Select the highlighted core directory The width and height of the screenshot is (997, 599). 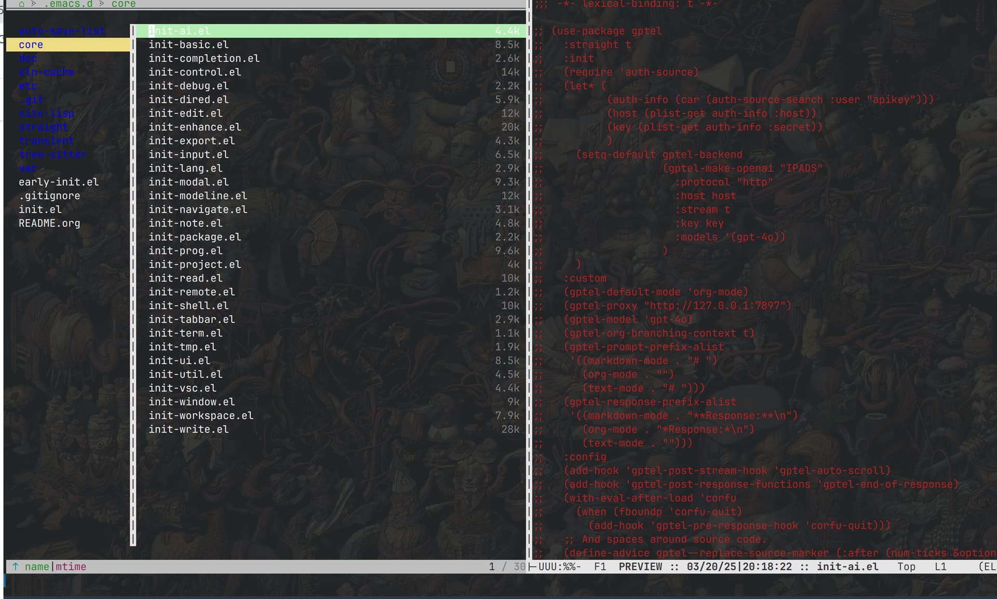pos(31,45)
